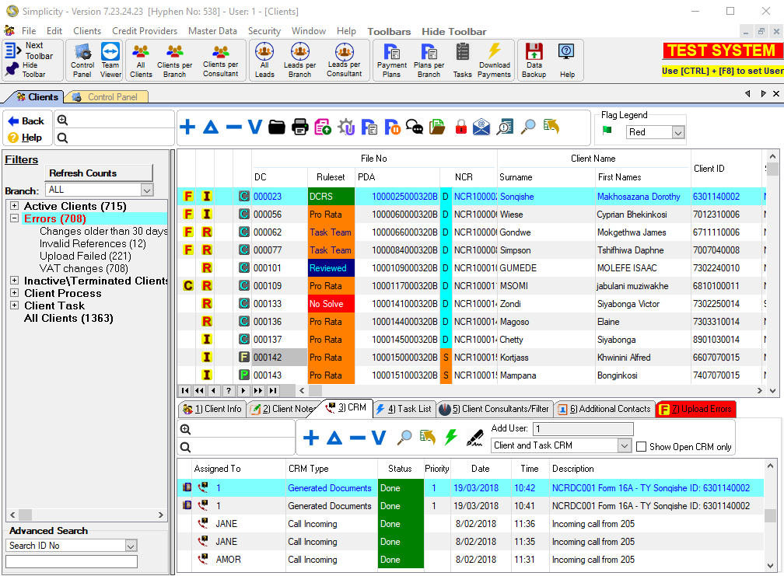Viewport: 784px width, 576px height.
Task: Toggle the Show Open CRM only checkbox
Action: click(x=642, y=446)
